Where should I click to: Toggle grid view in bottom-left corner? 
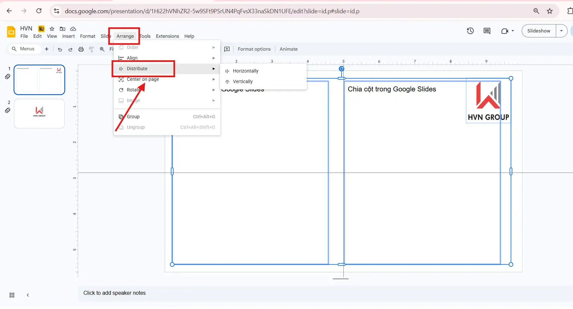(x=12, y=295)
